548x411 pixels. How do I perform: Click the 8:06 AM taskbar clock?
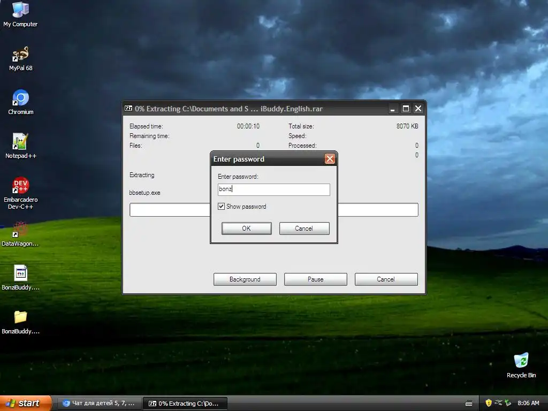pyautogui.click(x=528, y=403)
